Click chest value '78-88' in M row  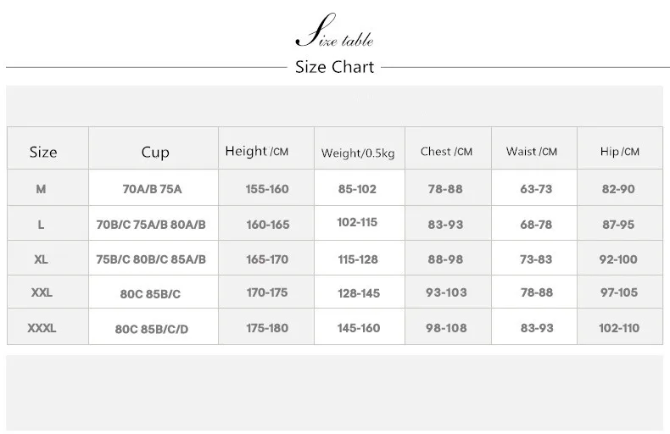(x=445, y=189)
